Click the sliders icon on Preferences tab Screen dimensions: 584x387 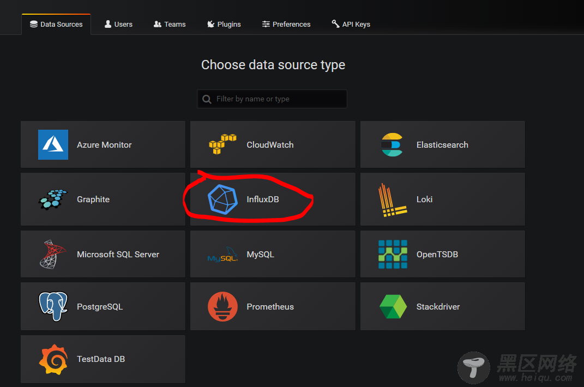(266, 24)
